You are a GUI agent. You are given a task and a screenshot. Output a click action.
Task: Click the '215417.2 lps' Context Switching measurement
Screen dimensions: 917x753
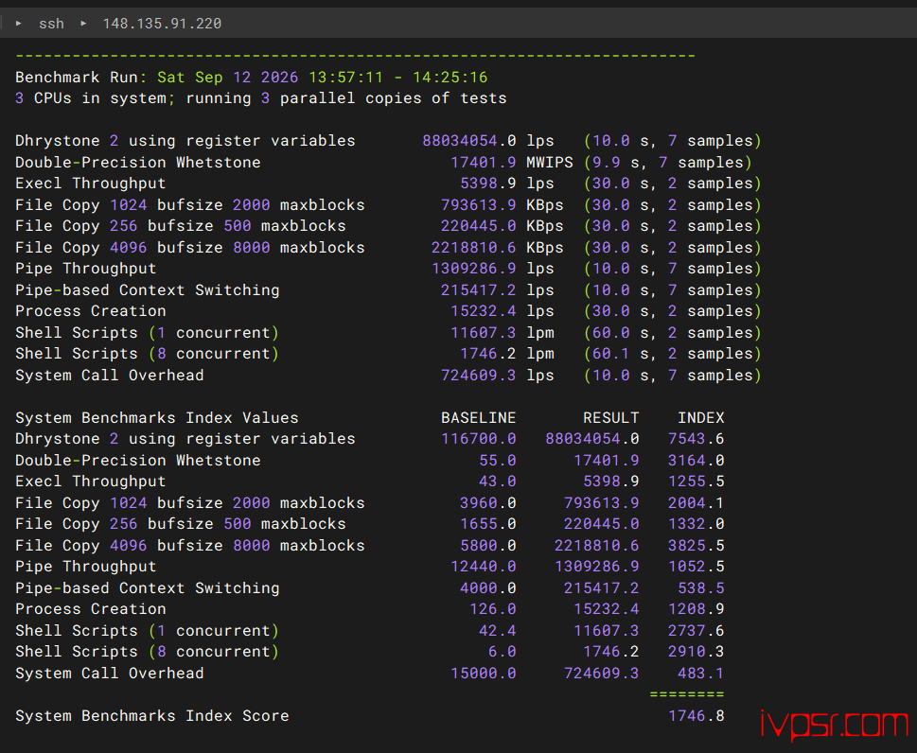(x=497, y=290)
